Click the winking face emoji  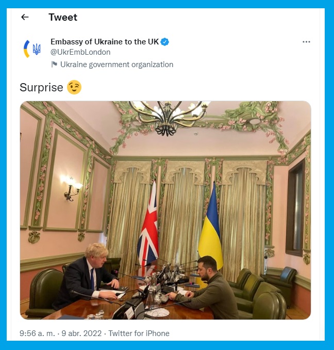[74, 87]
